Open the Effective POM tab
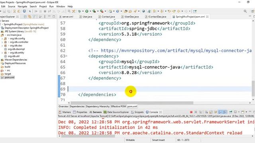 click(118, 106)
